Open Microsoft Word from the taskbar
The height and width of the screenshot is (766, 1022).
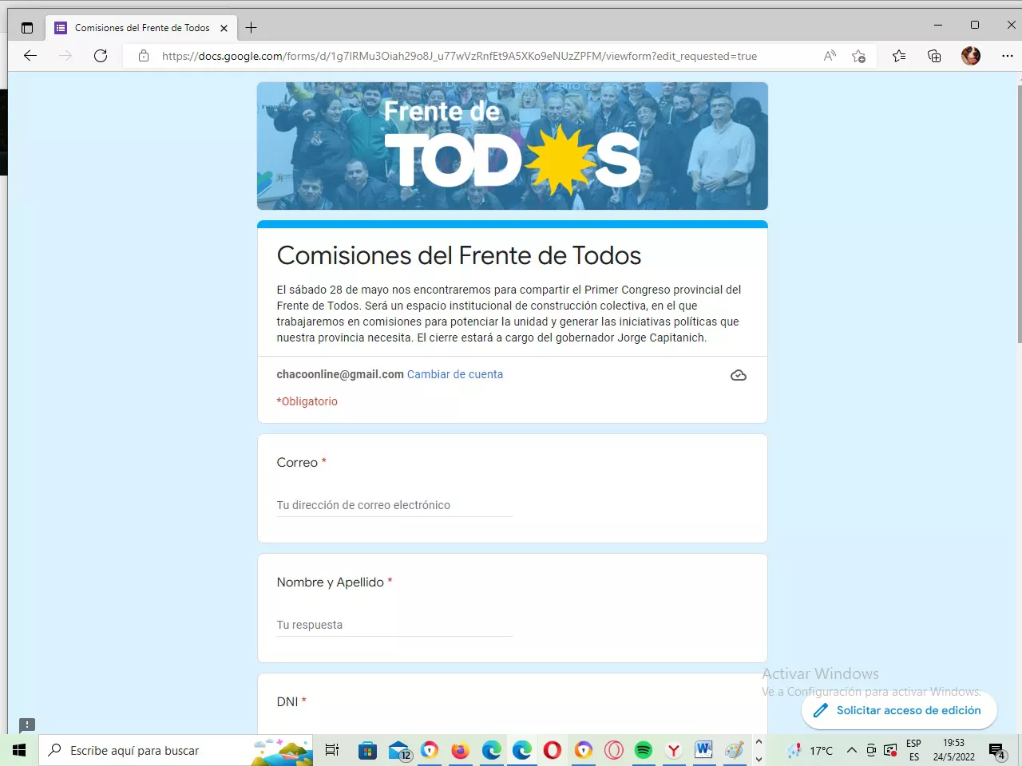703,750
